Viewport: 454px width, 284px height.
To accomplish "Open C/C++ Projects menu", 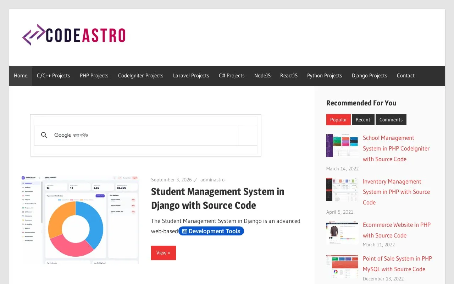I will 54,76.
